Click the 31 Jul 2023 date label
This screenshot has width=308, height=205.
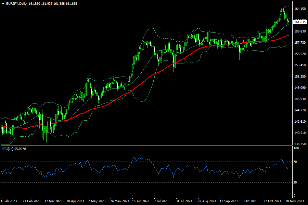[184, 201]
